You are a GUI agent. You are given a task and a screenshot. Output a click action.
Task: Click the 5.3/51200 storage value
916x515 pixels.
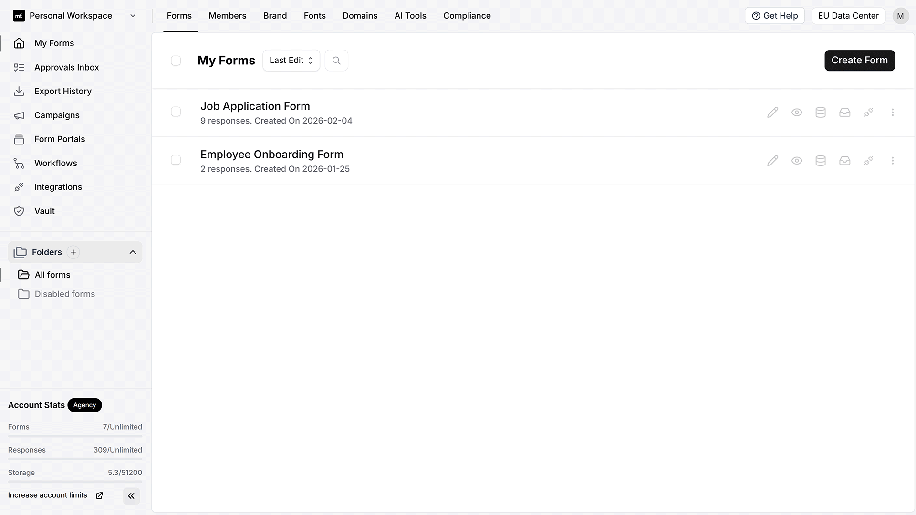pos(125,473)
